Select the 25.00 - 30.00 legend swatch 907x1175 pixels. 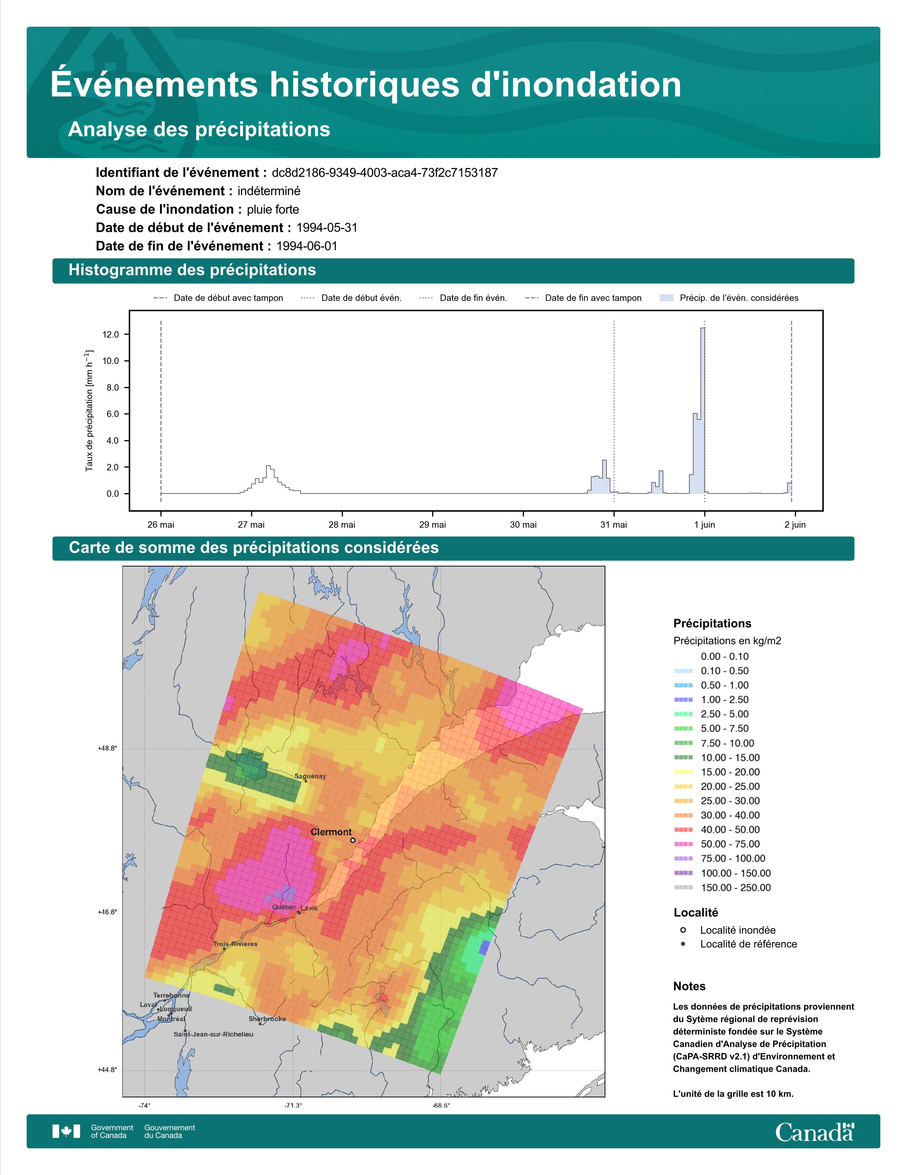coord(683,801)
